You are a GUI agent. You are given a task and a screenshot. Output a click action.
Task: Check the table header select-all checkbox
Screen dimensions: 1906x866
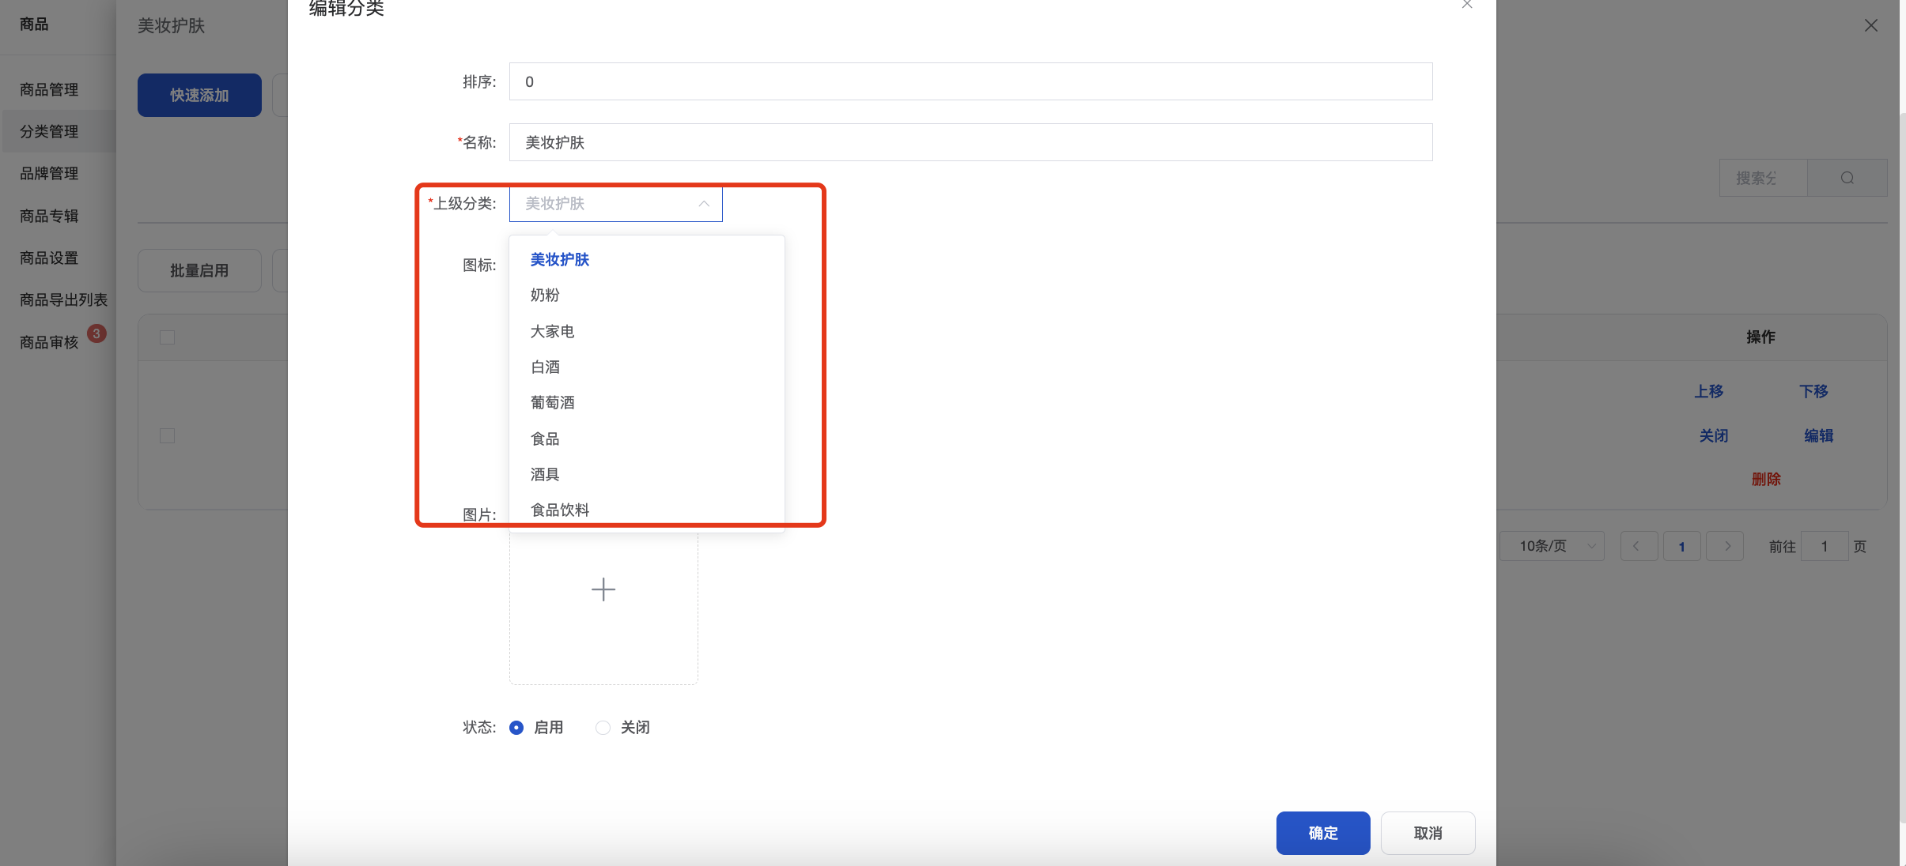[167, 337]
